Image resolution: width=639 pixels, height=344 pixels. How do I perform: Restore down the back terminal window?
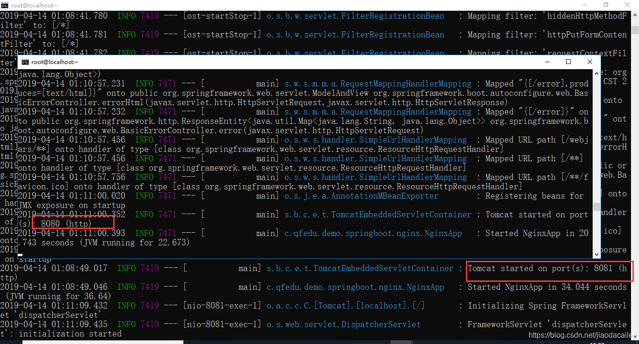pyautogui.click(x=606, y=5)
